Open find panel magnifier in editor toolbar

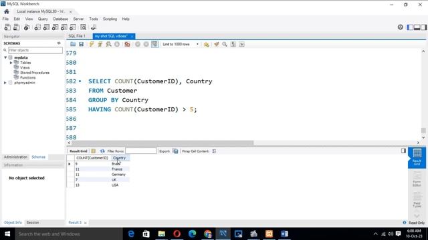(225, 44)
